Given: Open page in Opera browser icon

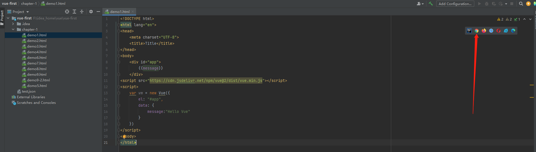Looking at the screenshot, I should [499, 31].
